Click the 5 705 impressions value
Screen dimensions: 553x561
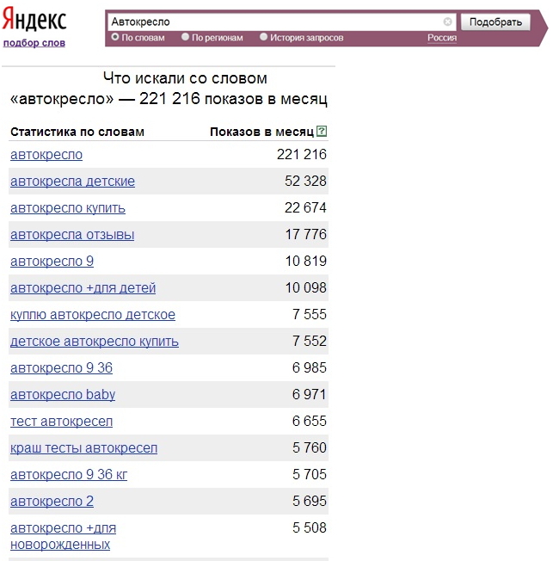pyautogui.click(x=310, y=474)
